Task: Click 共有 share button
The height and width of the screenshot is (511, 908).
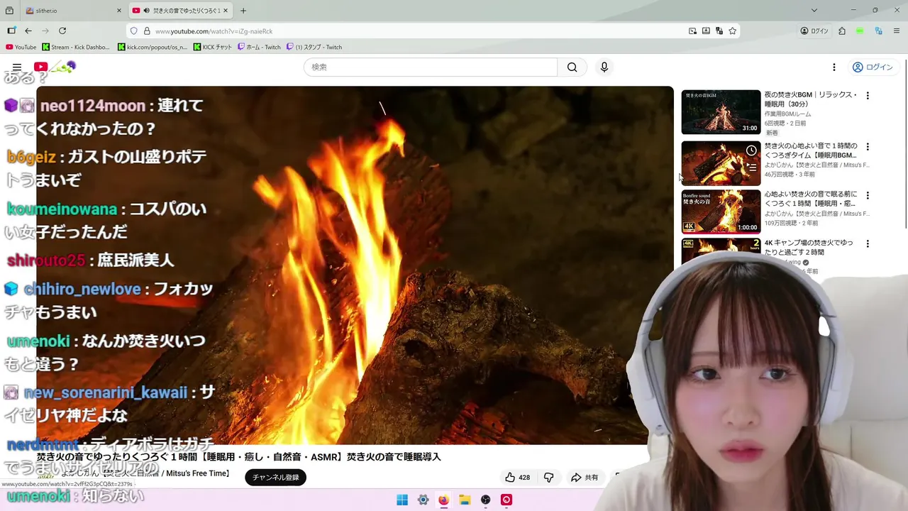Action: click(585, 478)
